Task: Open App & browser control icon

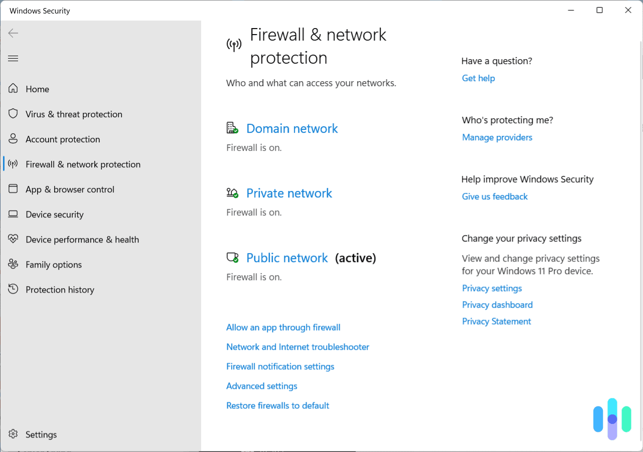Action: 13,189
